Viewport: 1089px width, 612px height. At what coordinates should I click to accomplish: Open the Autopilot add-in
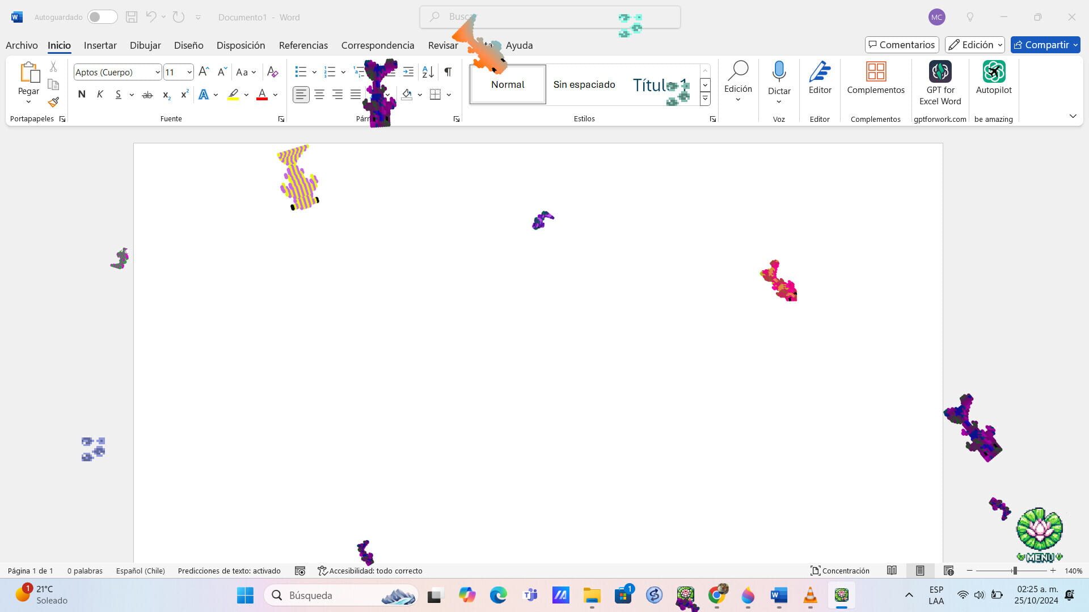[993, 79]
